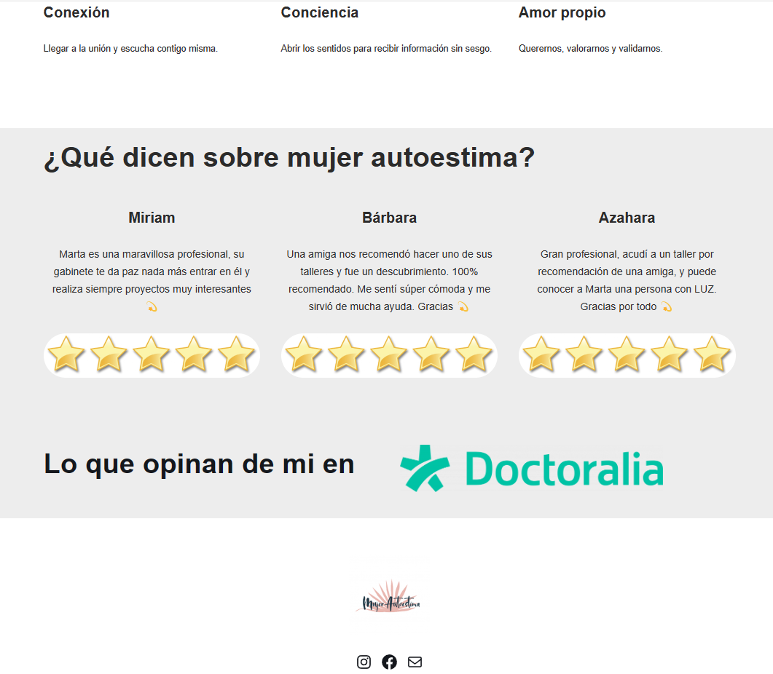Screen dimensions: 773x674
Task: Click the emoji after Azahara's review
Action: [667, 307]
